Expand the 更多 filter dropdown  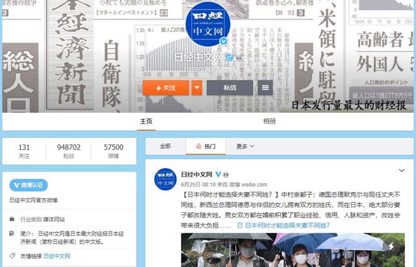(245, 146)
